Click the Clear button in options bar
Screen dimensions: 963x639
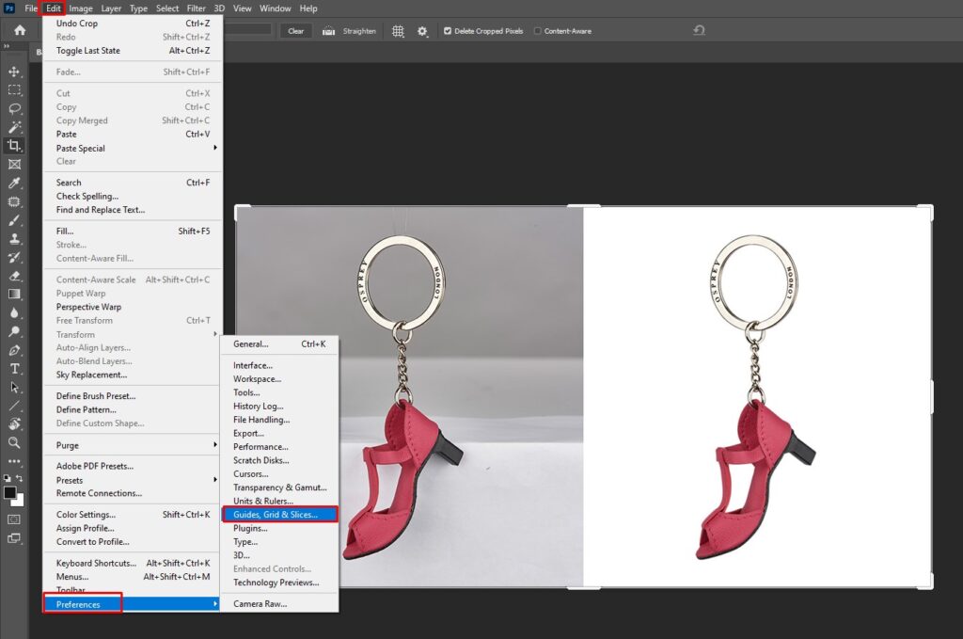(294, 30)
